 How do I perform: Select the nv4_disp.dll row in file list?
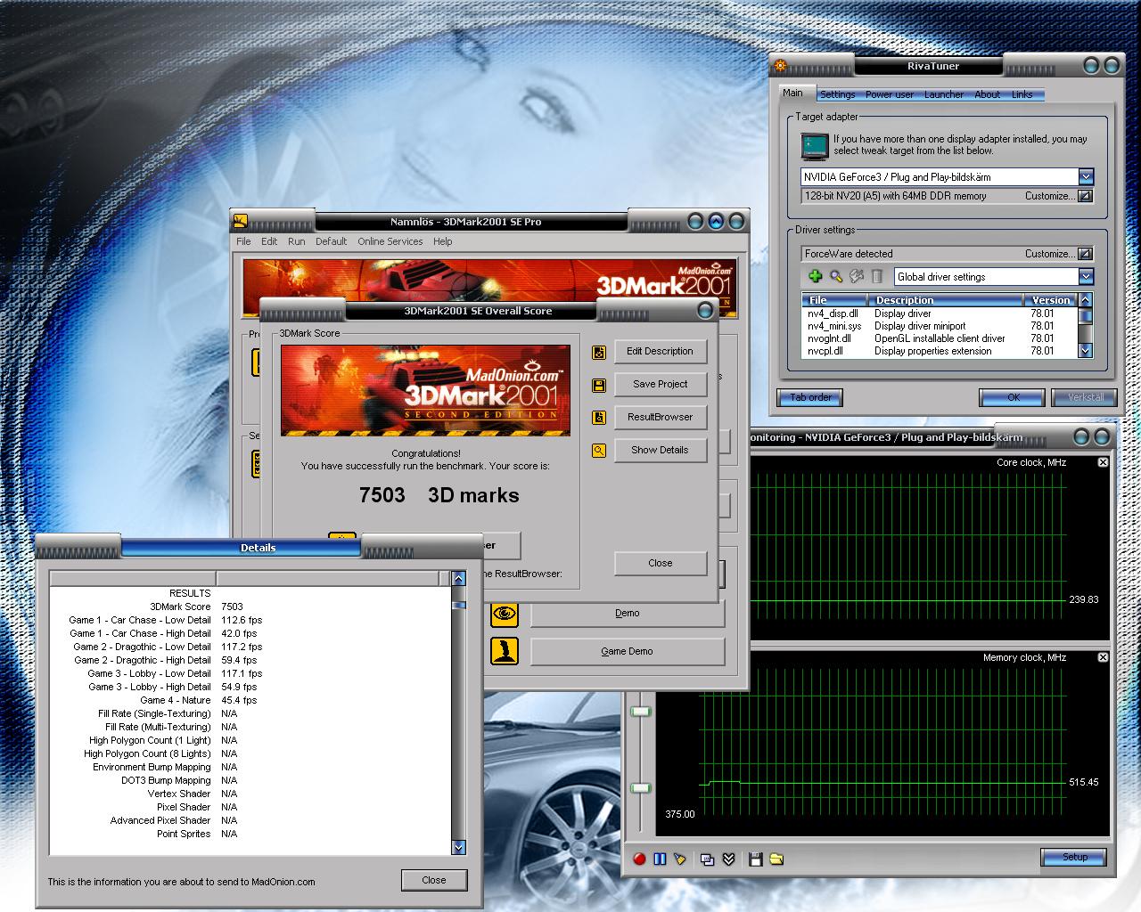pos(940,313)
